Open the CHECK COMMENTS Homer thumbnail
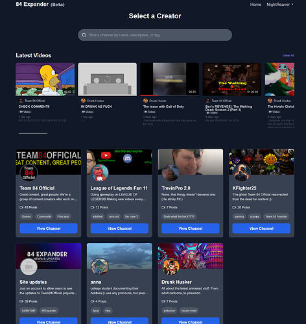The height and width of the screenshot is (324, 306). [45, 79]
